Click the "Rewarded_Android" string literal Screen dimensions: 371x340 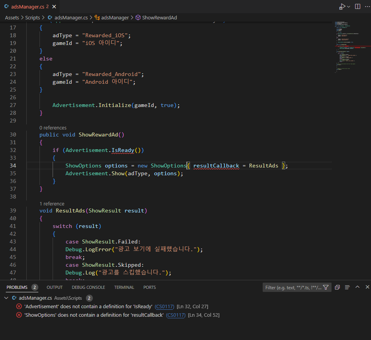[x=111, y=74]
